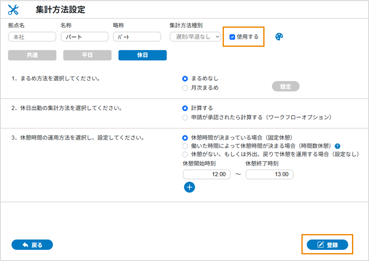Screen dimensions: 369x261
Task: Open the color palette icon
Action: pos(279,37)
